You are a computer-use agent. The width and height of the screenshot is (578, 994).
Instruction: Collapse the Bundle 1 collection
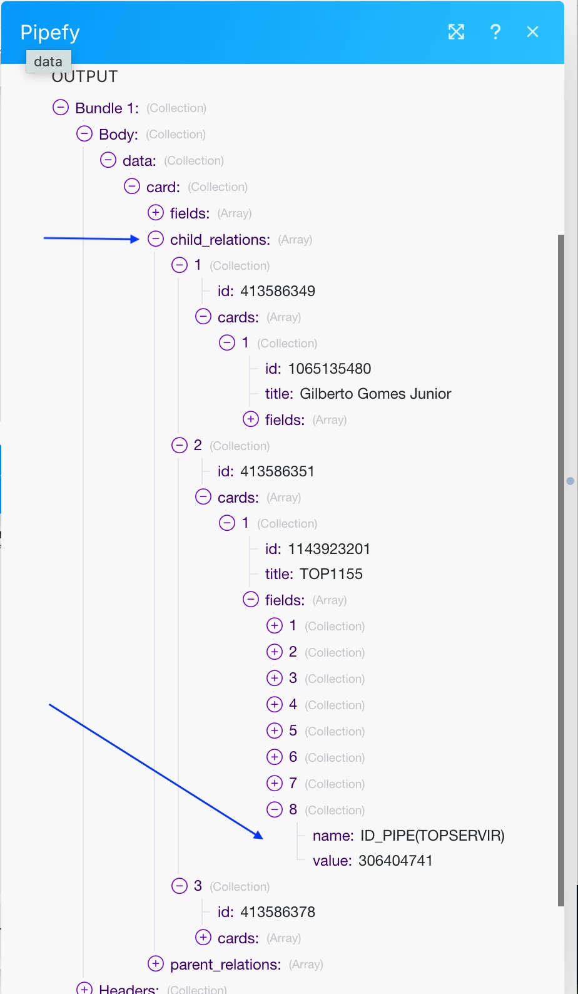click(61, 108)
